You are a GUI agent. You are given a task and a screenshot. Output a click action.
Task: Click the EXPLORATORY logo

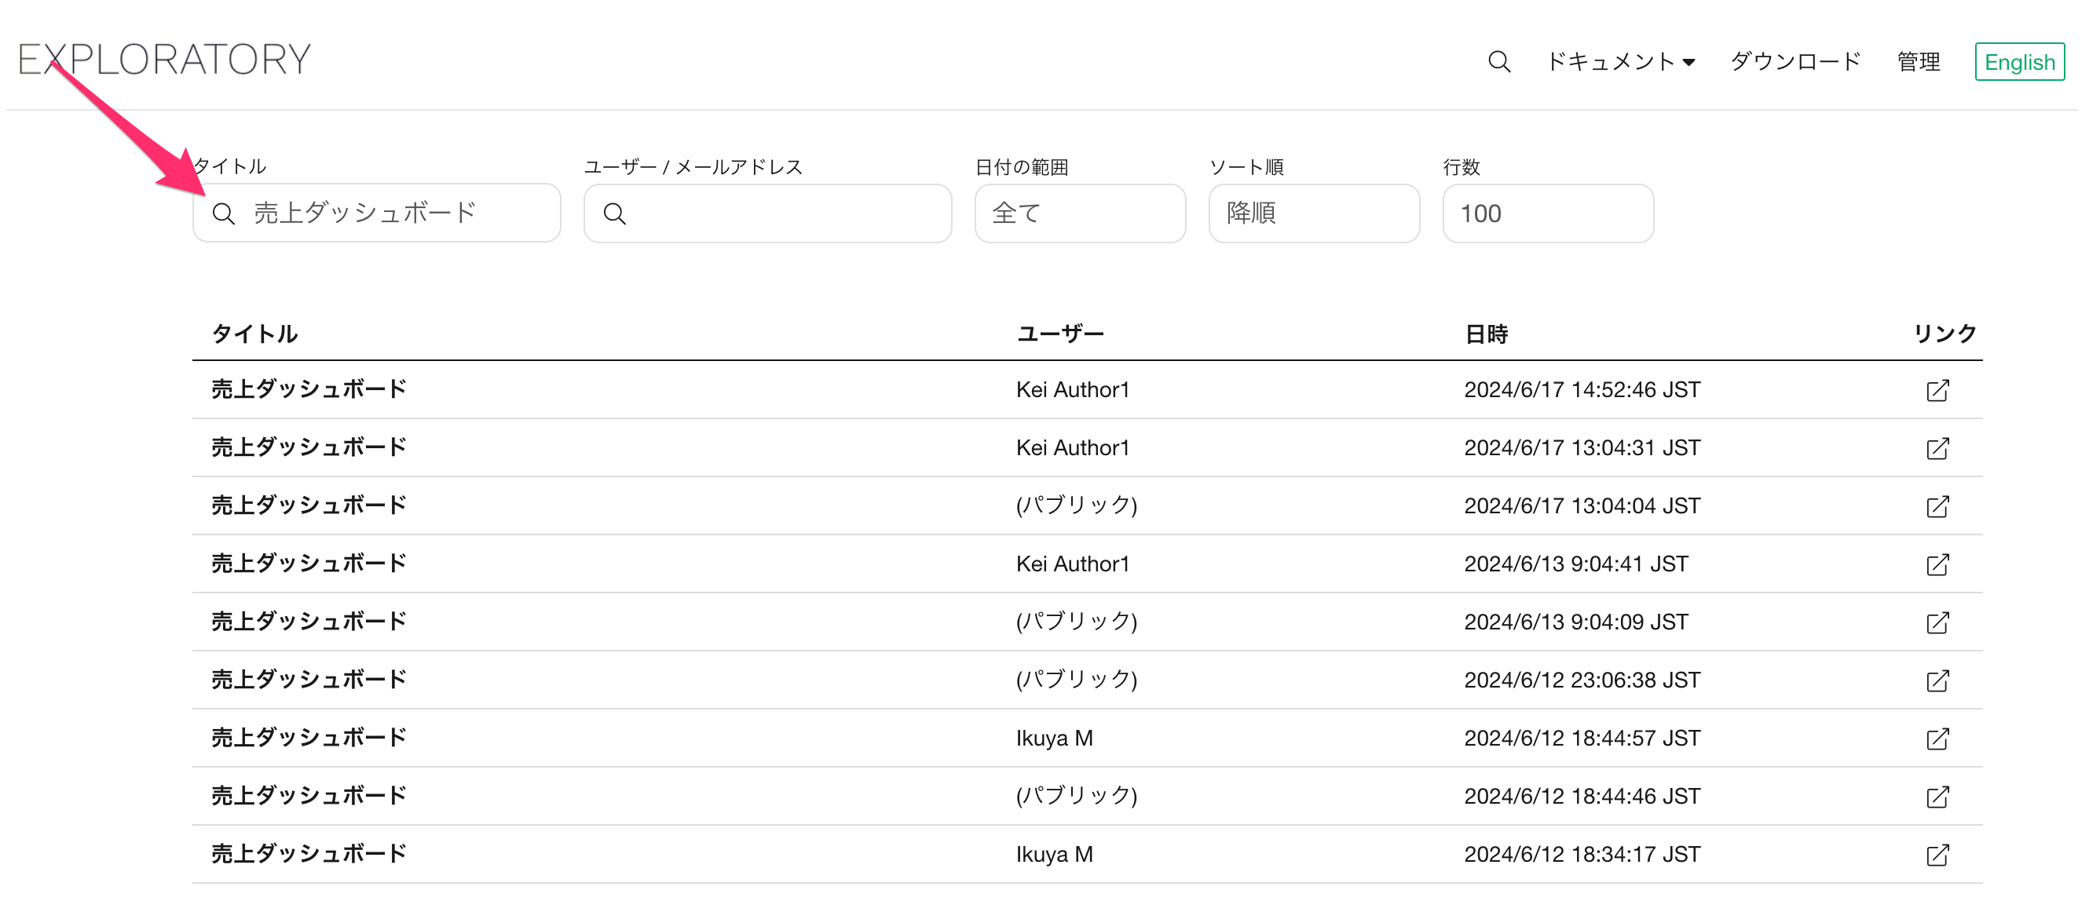pos(165,59)
